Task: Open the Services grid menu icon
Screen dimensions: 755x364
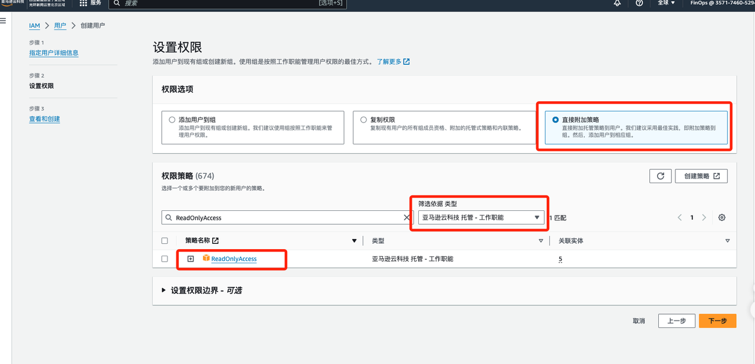Action: (83, 3)
